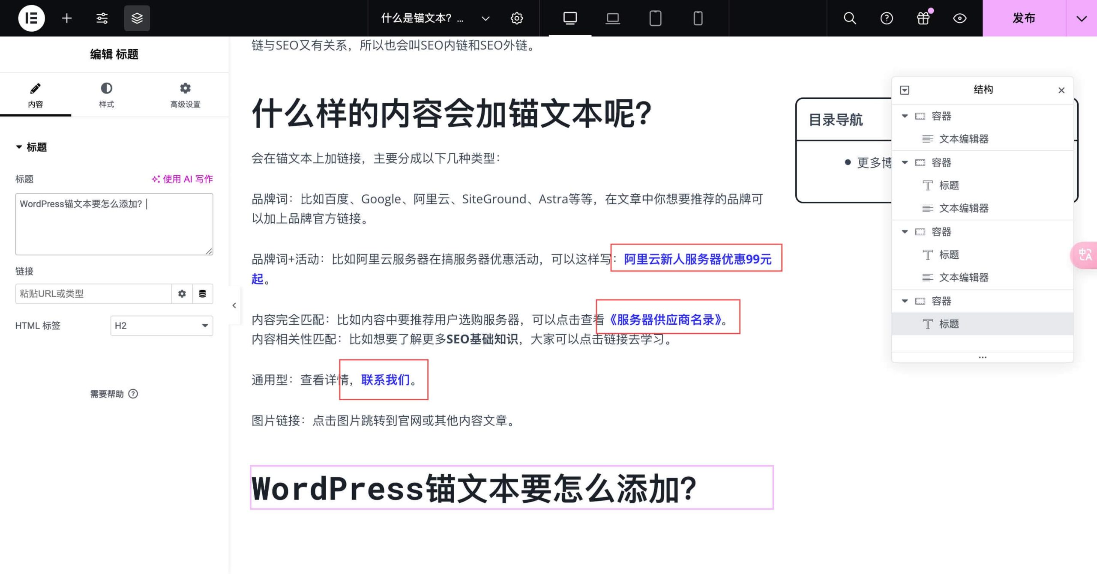The width and height of the screenshot is (1097, 574).
Task: Open link options gear icon
Action: pyautogui.click(x=182, y=293)
